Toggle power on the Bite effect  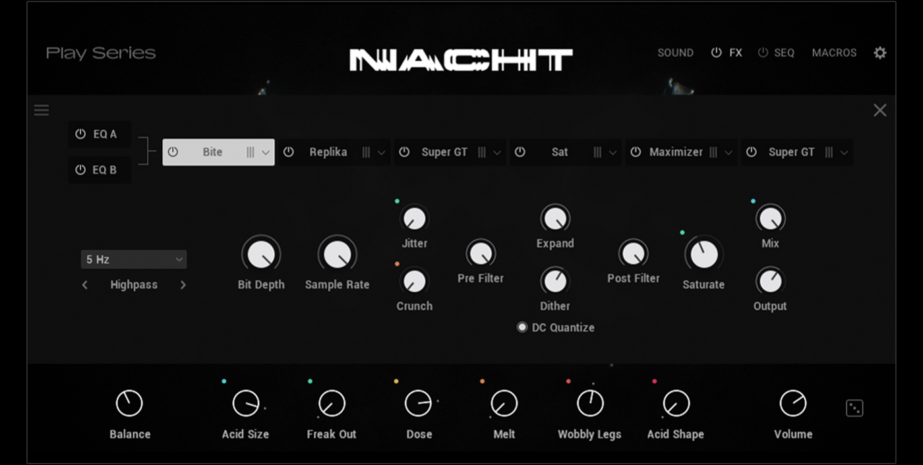pyautogui.click(x=173, y=152)
